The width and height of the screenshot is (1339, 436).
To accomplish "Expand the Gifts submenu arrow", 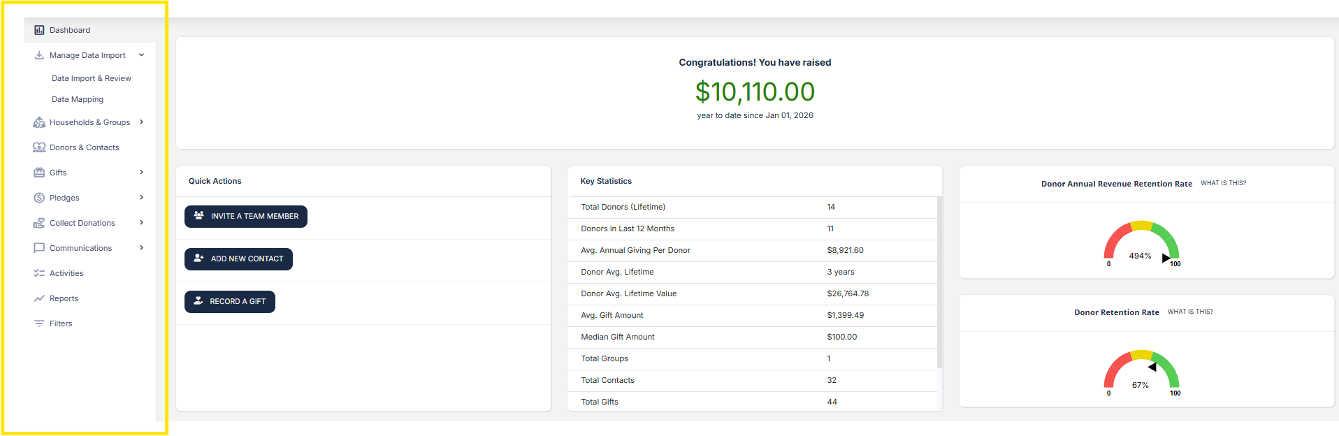I will (x=141, y=173).
